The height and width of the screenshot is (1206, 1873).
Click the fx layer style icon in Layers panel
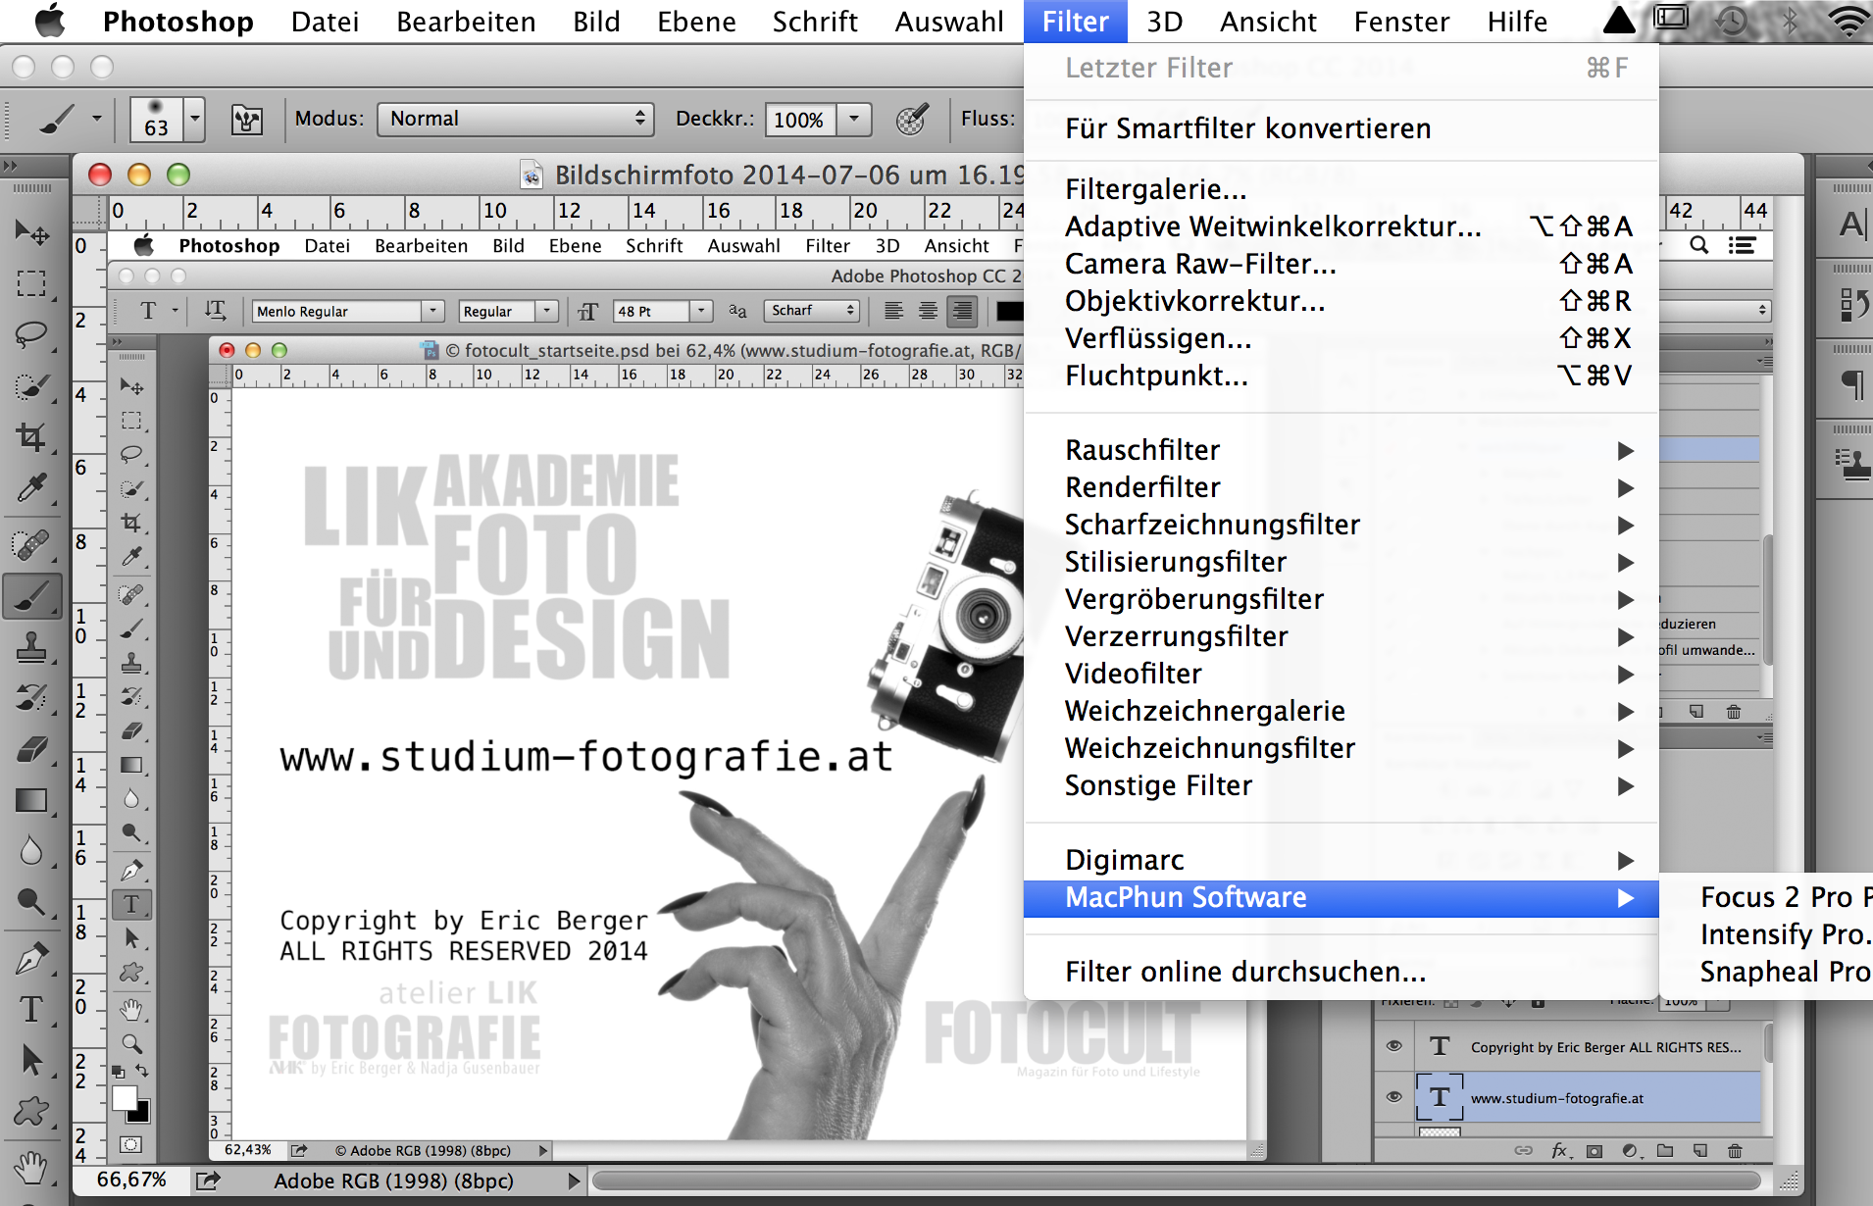coord(1559,1151)
